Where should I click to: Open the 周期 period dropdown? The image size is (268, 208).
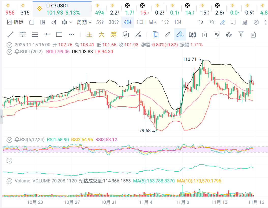tap(84, 22)
